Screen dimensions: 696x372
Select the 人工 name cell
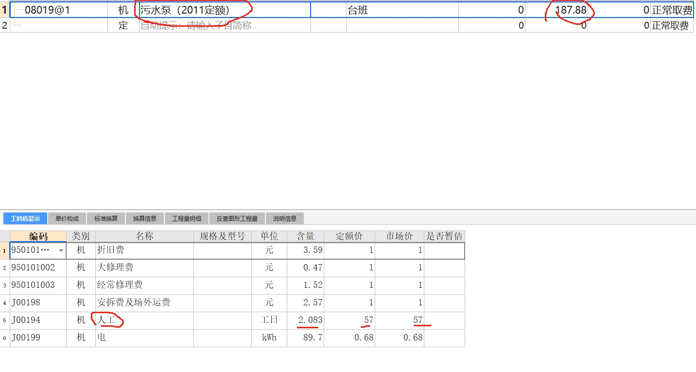point(144,320)
